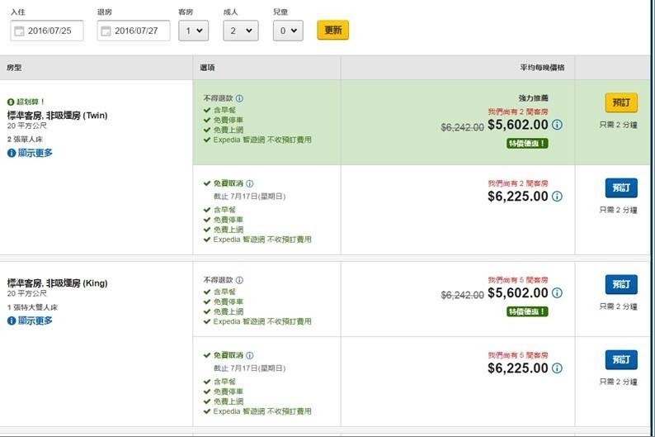
Task: Click info icon next to King 免費取消
Action: (250, 355)
